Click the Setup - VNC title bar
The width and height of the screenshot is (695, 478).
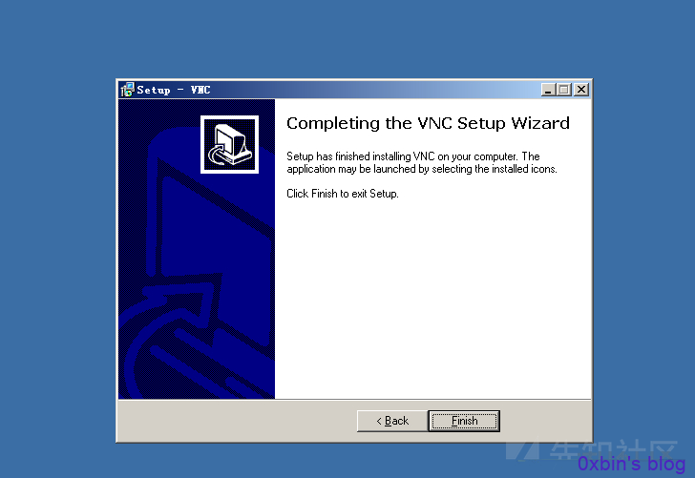point(337,90)
